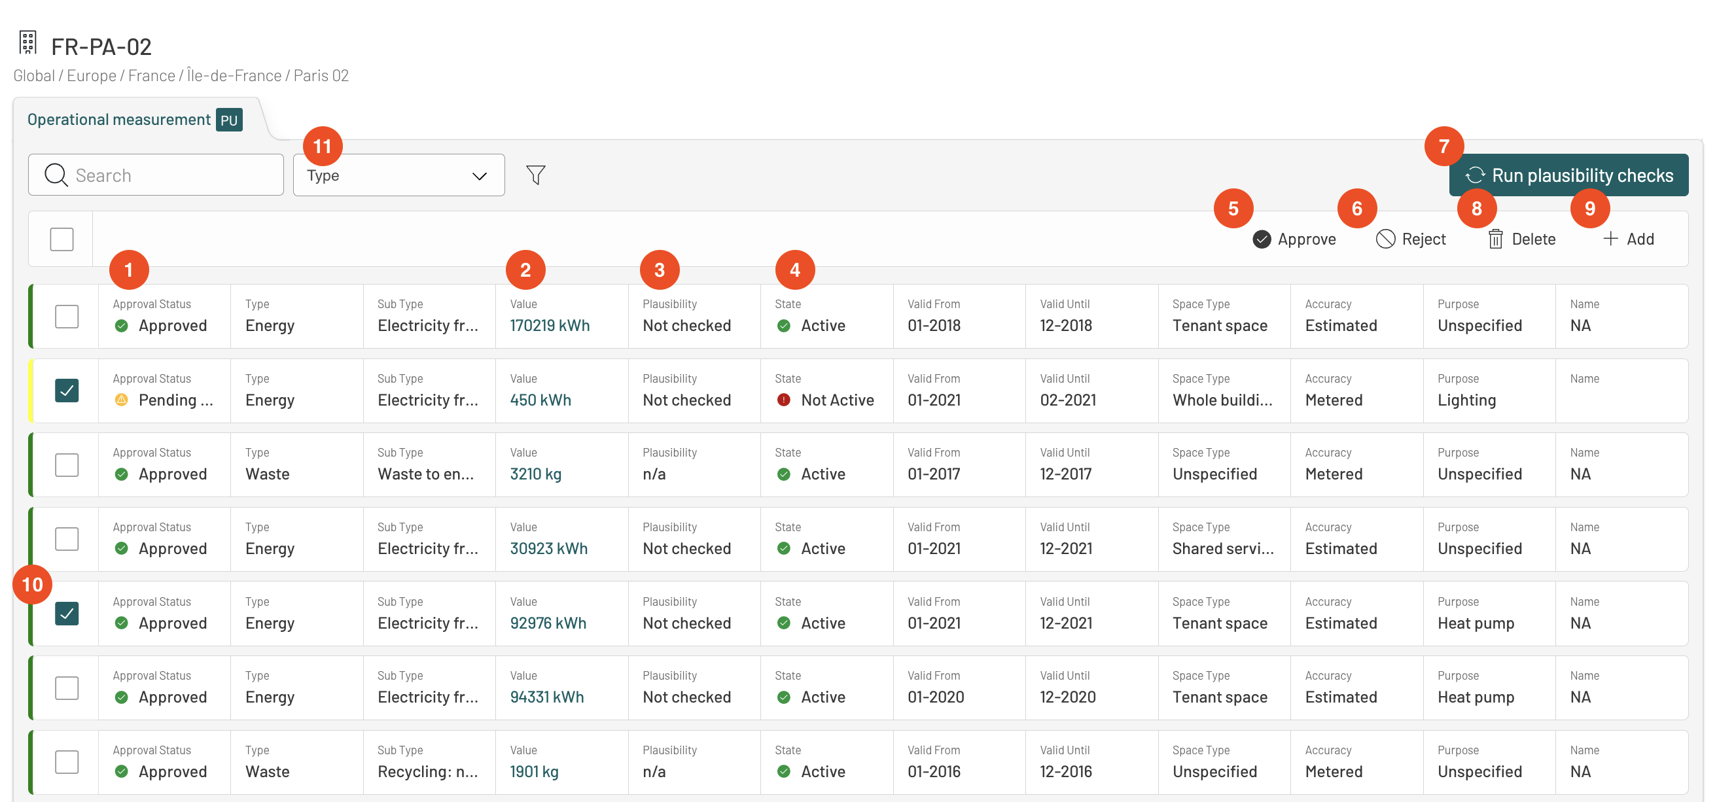
Task: Click green Active icon in 92976 kWh row
Action: [784, 623]
